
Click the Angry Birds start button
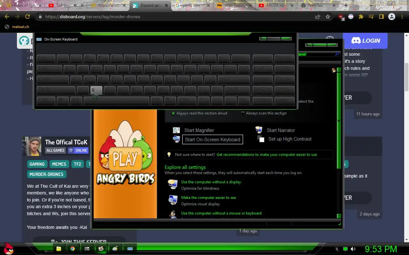click(x=9, y=248)
